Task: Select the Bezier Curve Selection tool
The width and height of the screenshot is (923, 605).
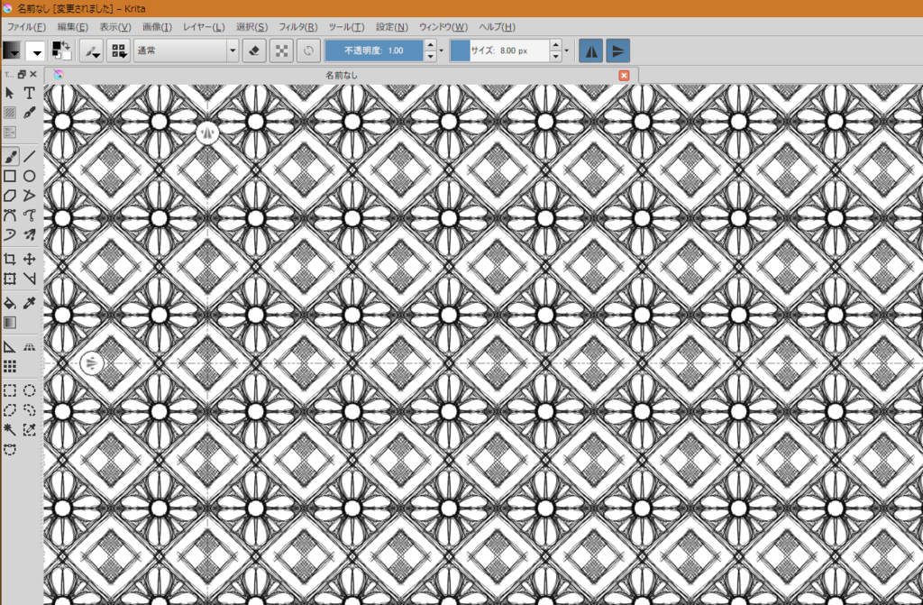Action: 10,450
